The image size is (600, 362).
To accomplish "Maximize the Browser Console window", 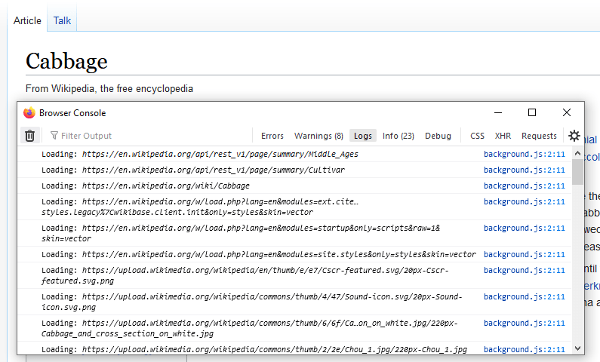I will [532, 112].
